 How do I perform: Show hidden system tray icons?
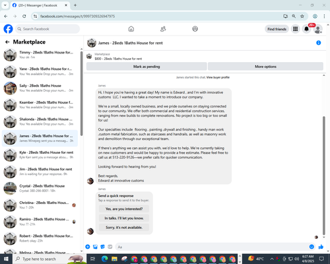272,259
